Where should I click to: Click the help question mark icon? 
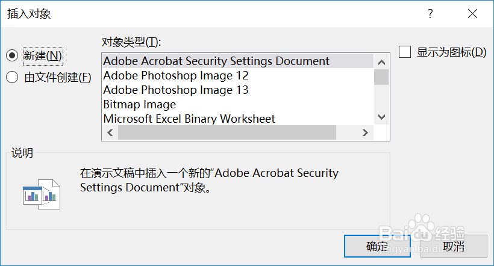[430, 13]
